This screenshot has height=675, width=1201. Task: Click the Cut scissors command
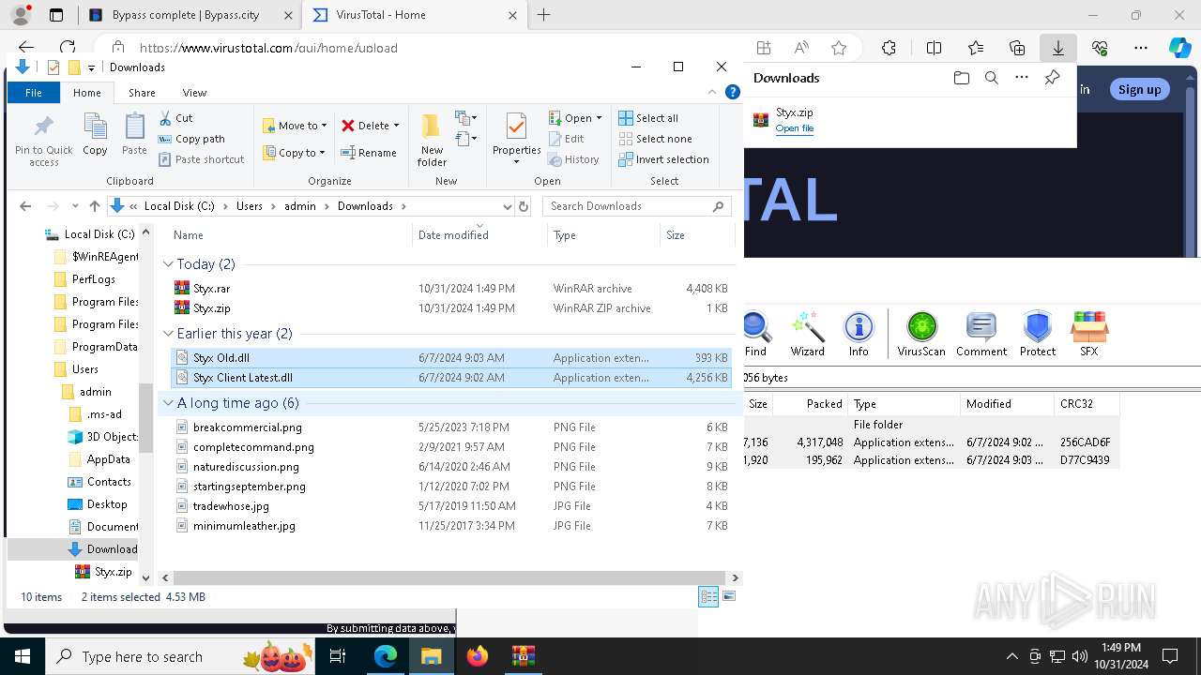(175, 118)
